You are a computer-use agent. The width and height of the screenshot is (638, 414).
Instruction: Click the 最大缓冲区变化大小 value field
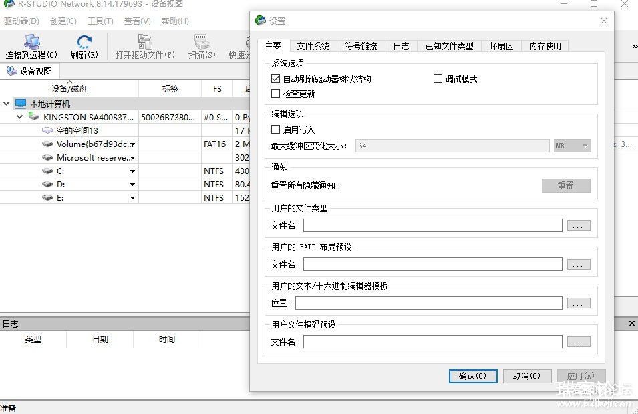click(x=452, y=146)
